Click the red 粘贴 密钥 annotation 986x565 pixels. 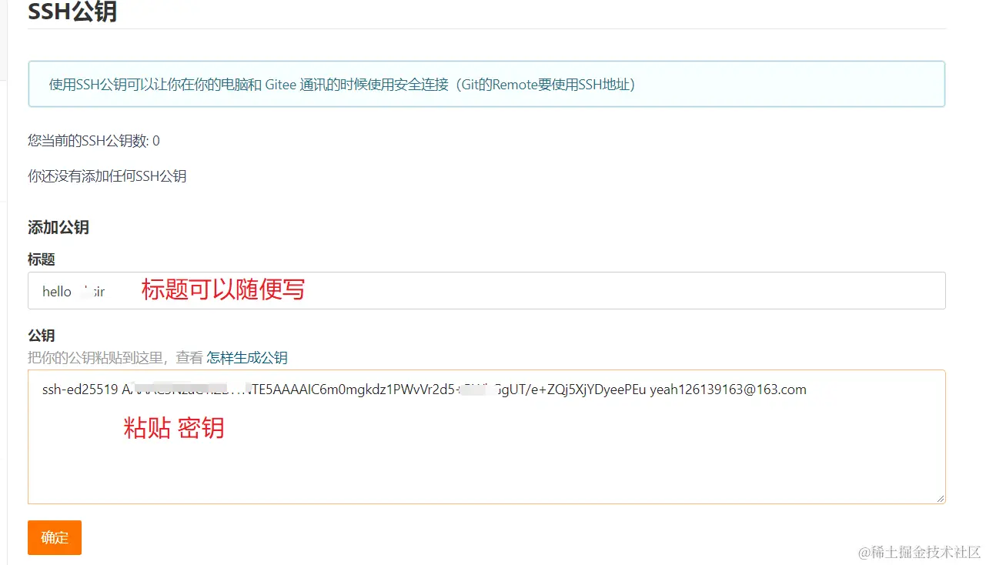[x=175, y=429]
